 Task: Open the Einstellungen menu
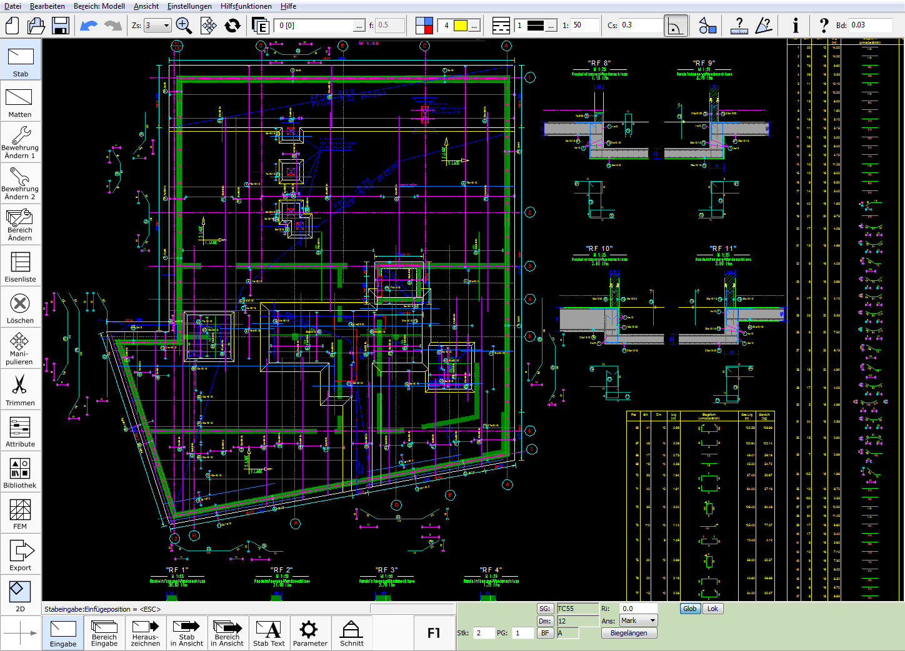(x=189, y=6)
